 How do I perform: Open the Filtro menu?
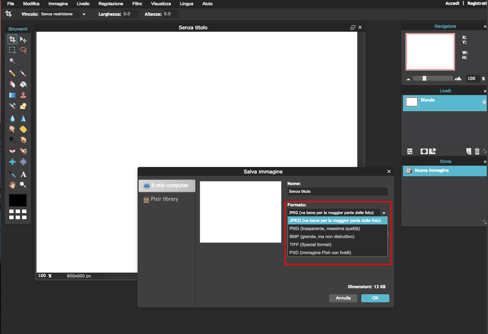click(x=137, y=4)
